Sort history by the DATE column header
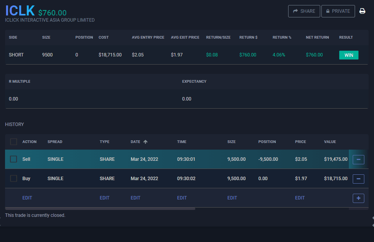374x242 pixels. 135,142
